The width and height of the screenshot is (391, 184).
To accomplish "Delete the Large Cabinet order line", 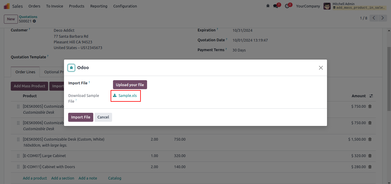I will click(370, 156).
